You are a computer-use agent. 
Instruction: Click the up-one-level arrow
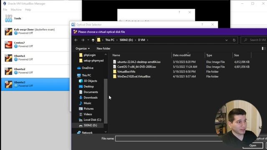(93, 40)
